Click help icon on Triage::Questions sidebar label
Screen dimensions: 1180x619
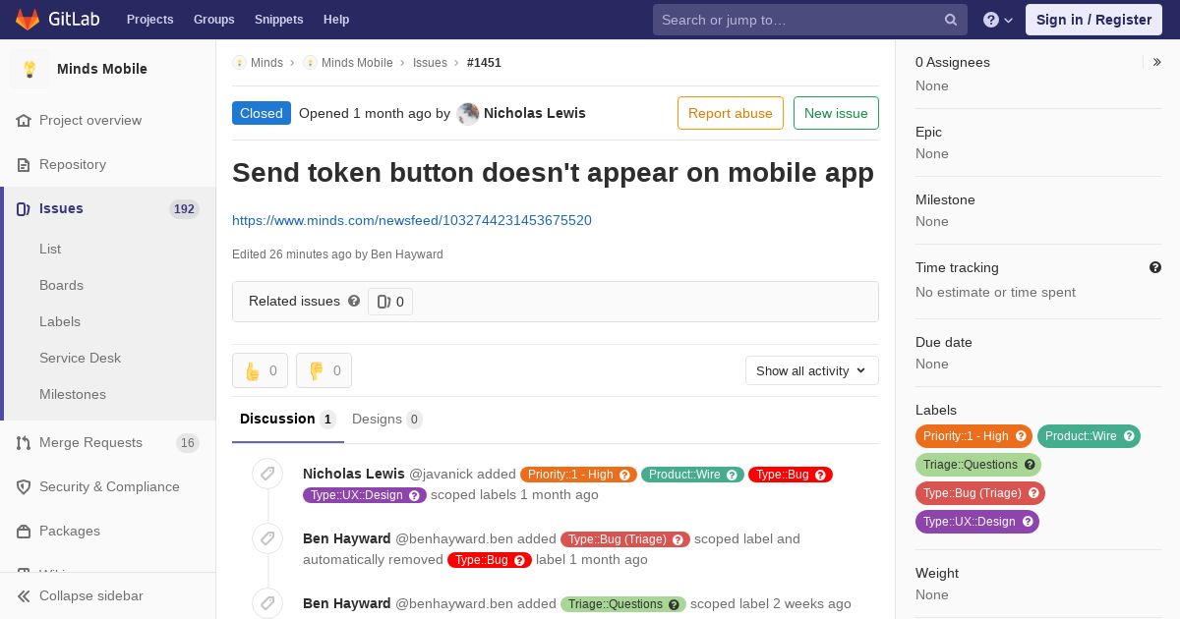pyautogui.click(x=1030, y=465)
